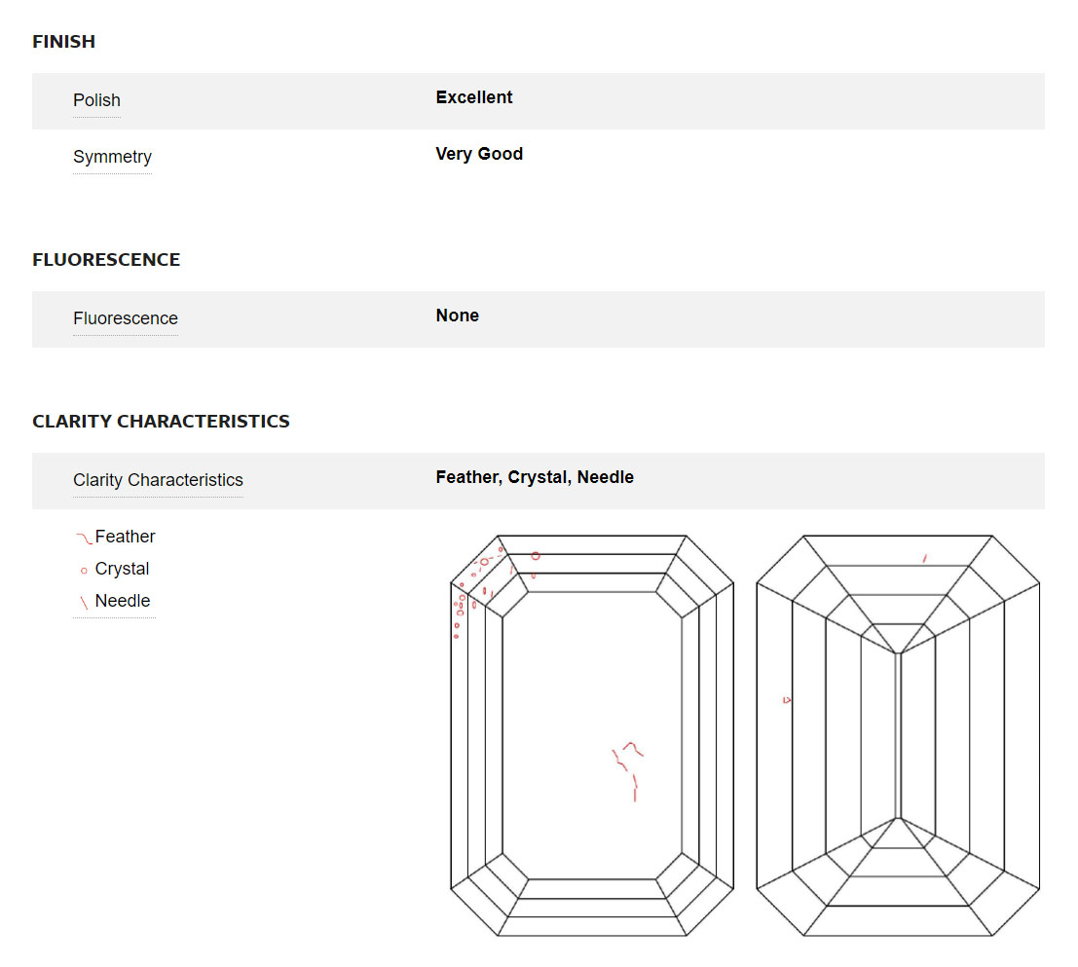Click the red Crystal circle legend symbol
Image resolution: width=1078 pixels, height=967 pixels.
point(84,571)
